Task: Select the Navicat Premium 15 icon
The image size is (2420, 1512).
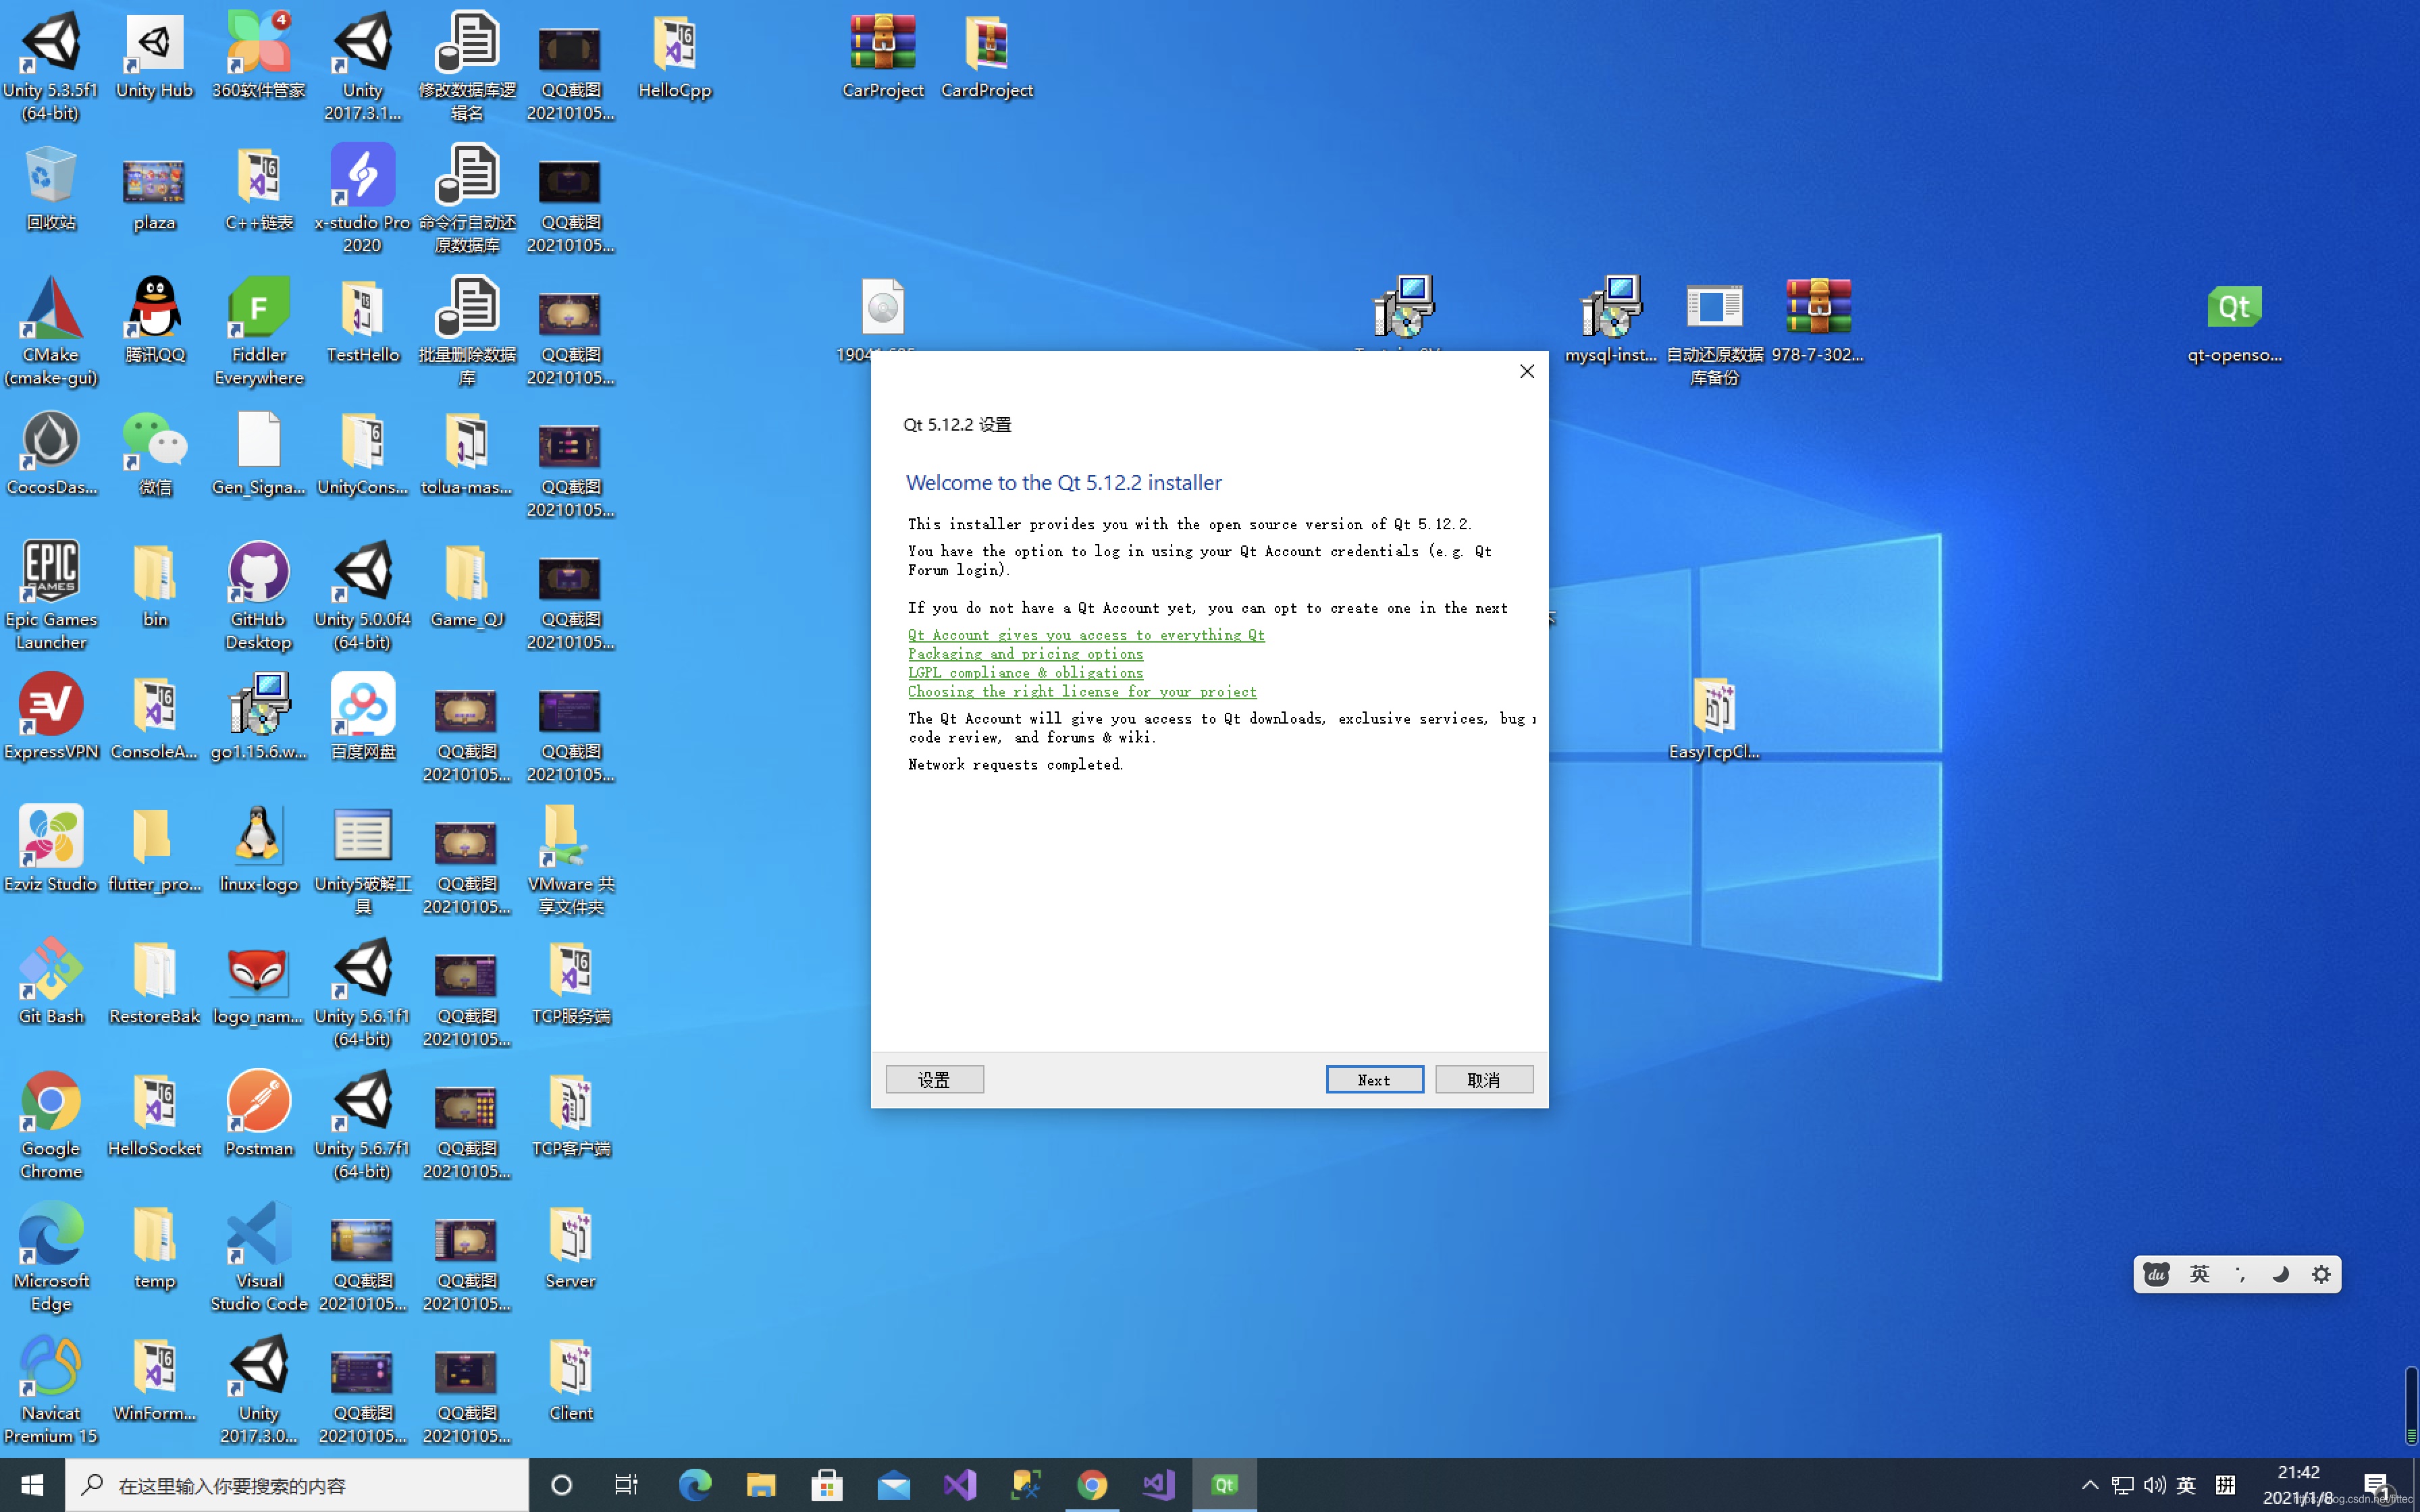Action: (51, 1390)
